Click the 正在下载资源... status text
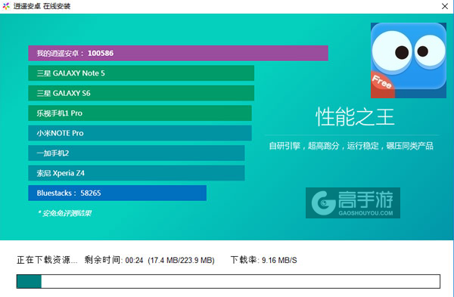The image size is (454, 297). tap(47, 260)
